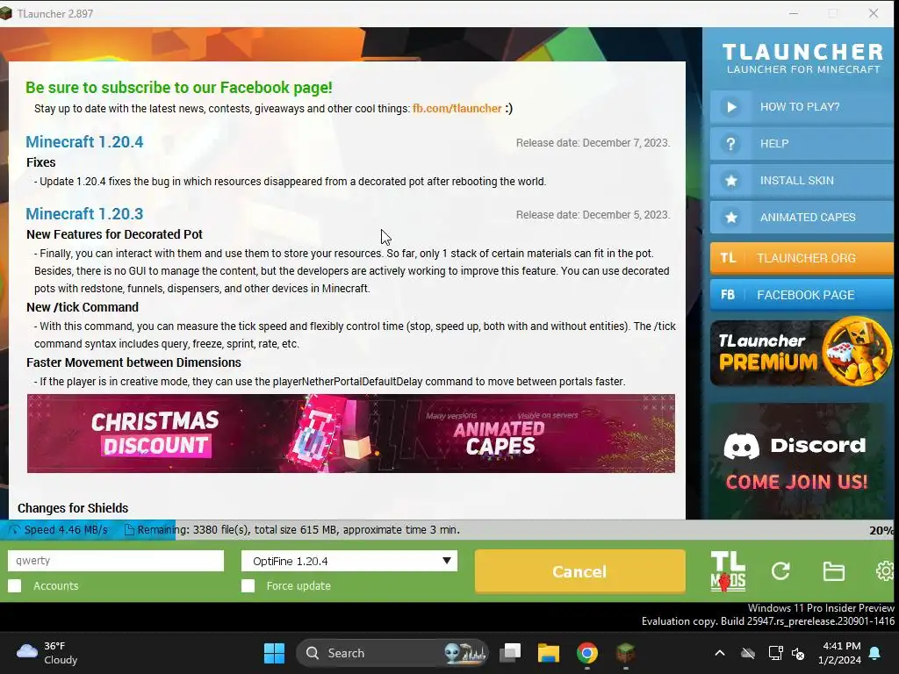Click the How To Play play icon

pyautogui.click(x=731, y=107)
